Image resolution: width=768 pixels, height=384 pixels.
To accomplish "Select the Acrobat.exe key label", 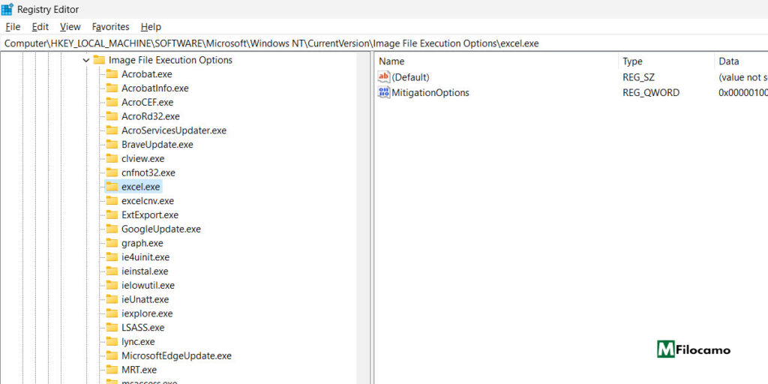I will point(147,74).
